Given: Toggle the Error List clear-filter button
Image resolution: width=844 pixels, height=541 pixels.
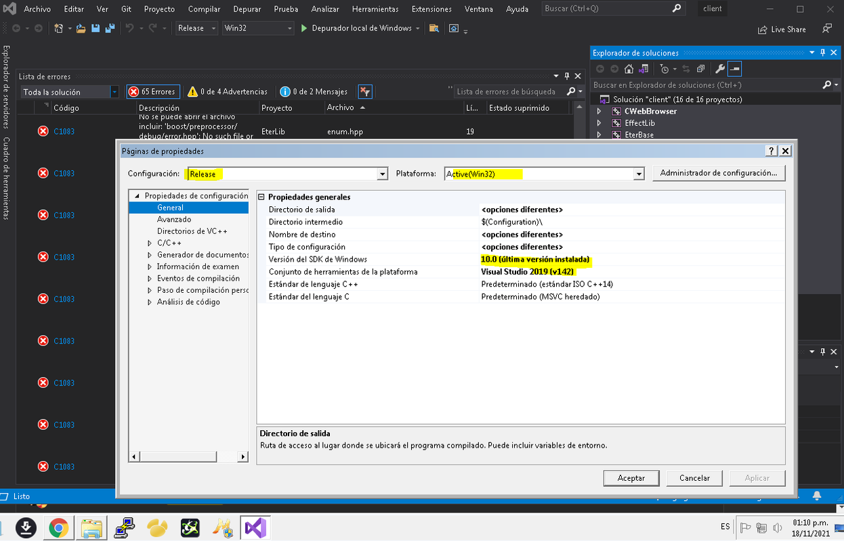Looking at the screenshot, I should [x=364, y=91].
